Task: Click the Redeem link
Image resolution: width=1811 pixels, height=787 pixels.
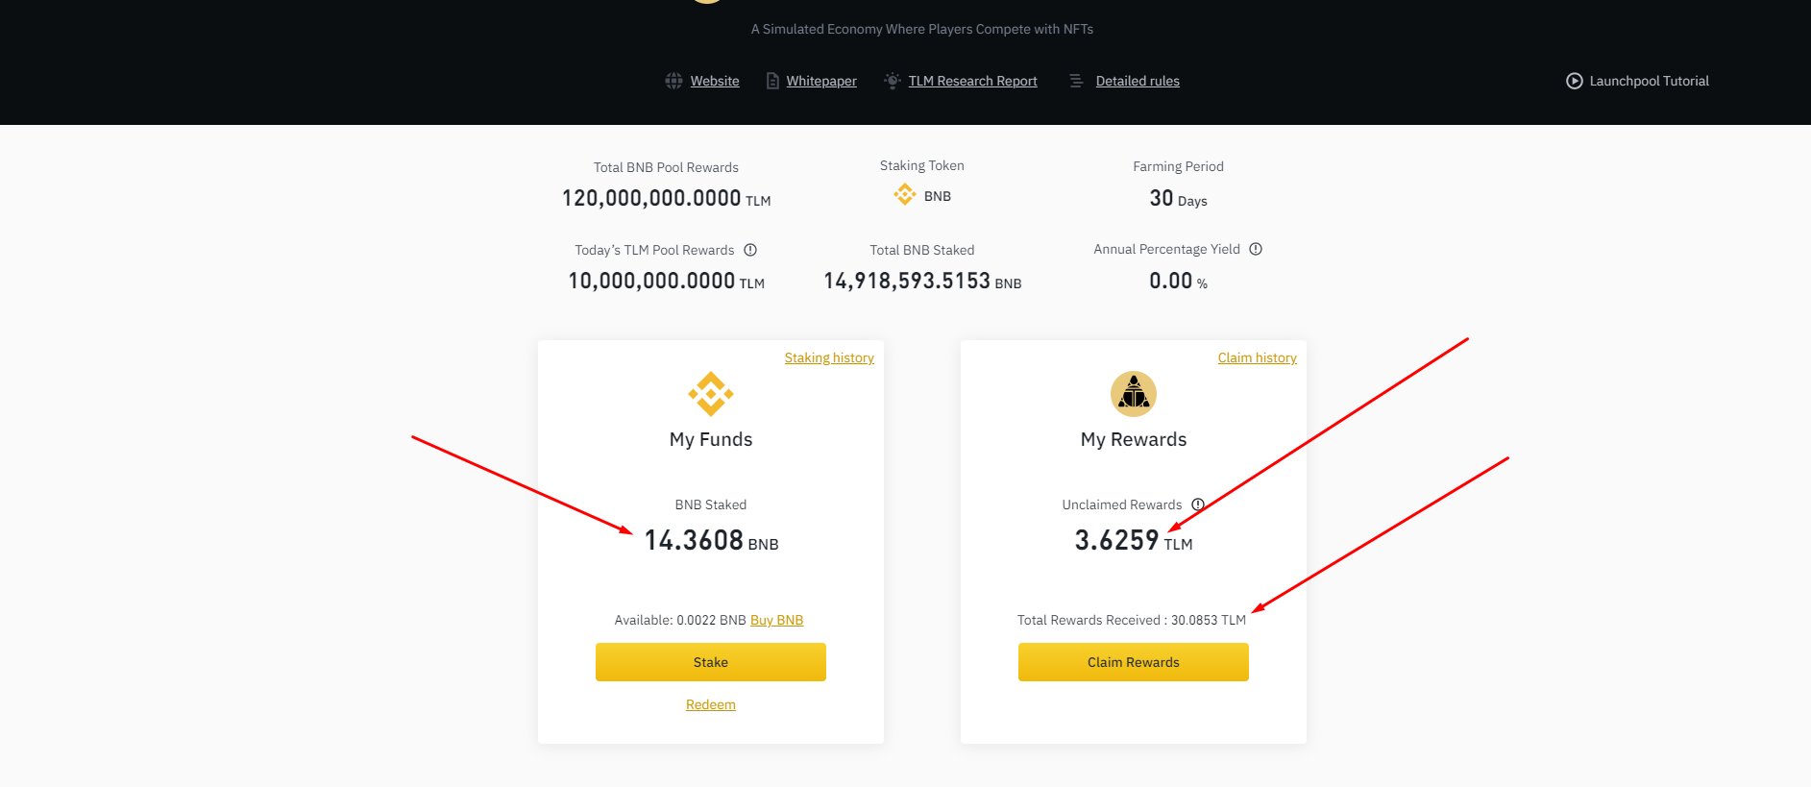Action: tap(711, 704)
